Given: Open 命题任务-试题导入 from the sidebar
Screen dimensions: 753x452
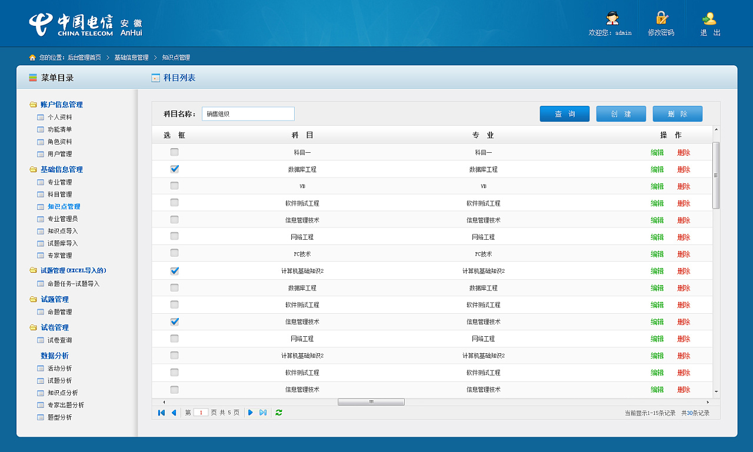Looking at the screenshot, I should [74, 284].
